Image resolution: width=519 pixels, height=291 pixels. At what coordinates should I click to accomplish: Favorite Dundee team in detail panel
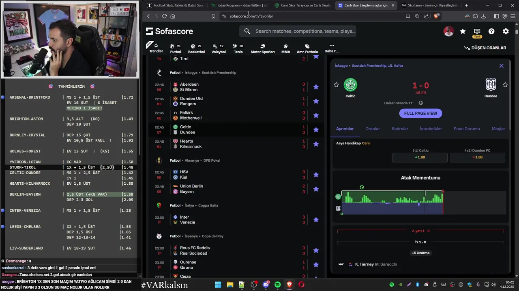tap(505, 84)
